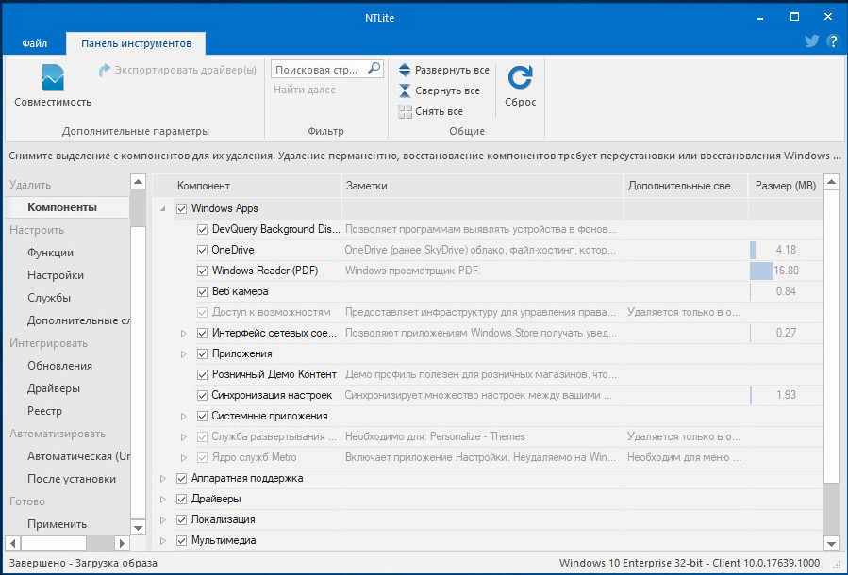This screenshot has height=575, width=848.
Task: Go to Обновления in sidebar
Action: click(x=59, y=366)
